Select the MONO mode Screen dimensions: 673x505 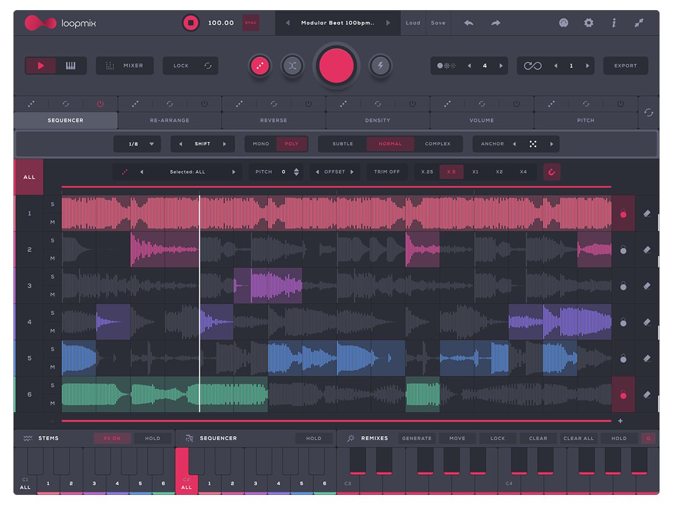point(261,144)
